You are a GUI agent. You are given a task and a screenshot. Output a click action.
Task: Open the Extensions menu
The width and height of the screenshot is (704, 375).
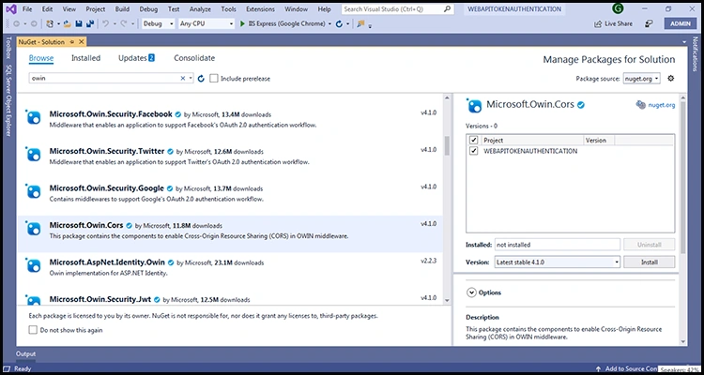pyautogui.click(x=260, y=9)
